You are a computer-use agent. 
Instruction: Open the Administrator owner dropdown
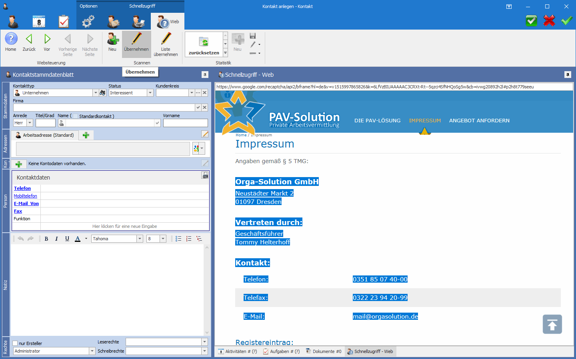pos(92,351)
